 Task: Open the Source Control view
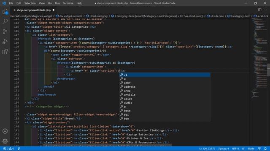5,31
